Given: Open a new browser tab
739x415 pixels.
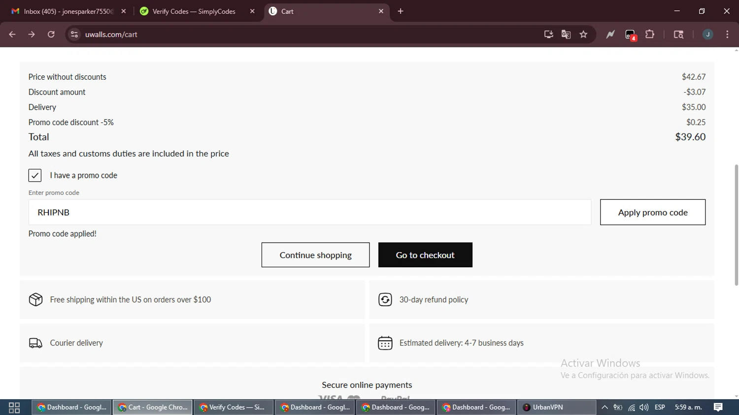Looking at the screenshot, I should pyautogui.click(x=401, y=11).
